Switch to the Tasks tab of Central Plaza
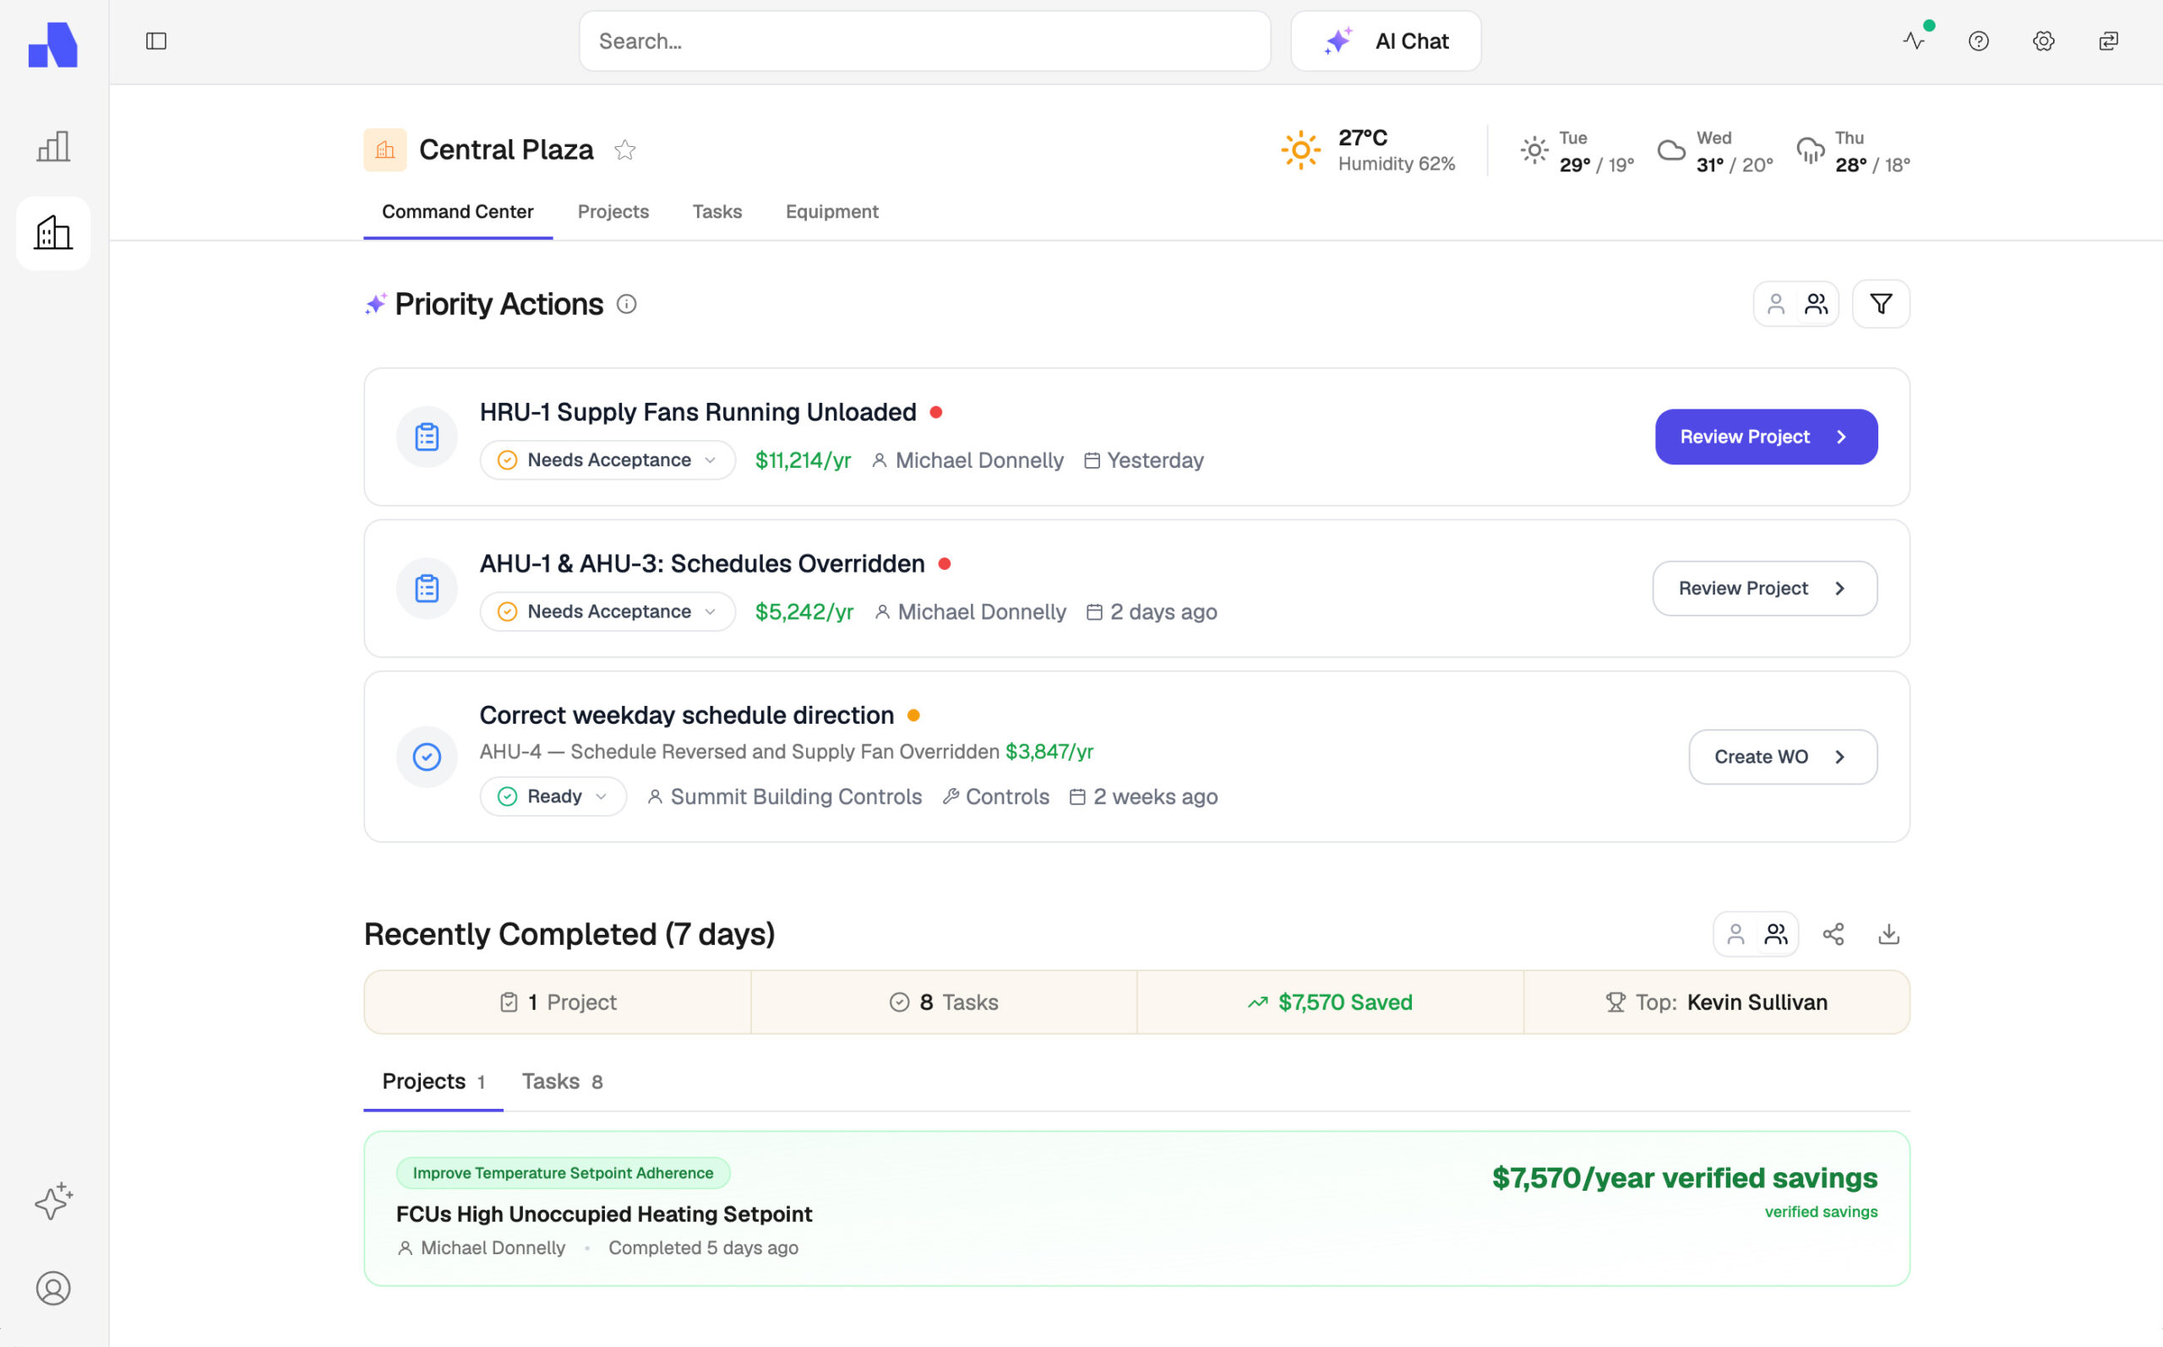This screenshot has height=1347, width=2163. click(717, 211)
